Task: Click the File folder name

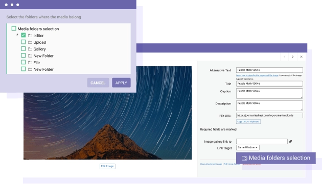Action: click(37, 63)
